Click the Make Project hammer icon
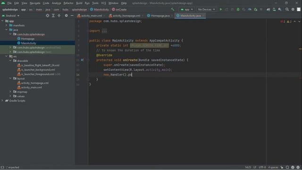 (172, 9)
